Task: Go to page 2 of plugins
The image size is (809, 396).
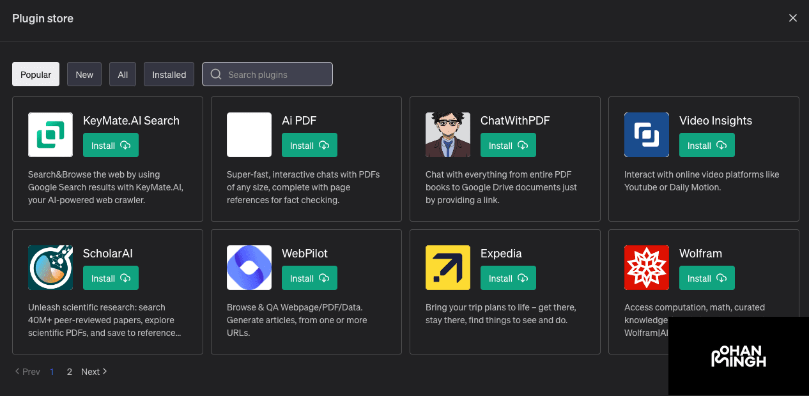Action: click(x=69, y=371)
